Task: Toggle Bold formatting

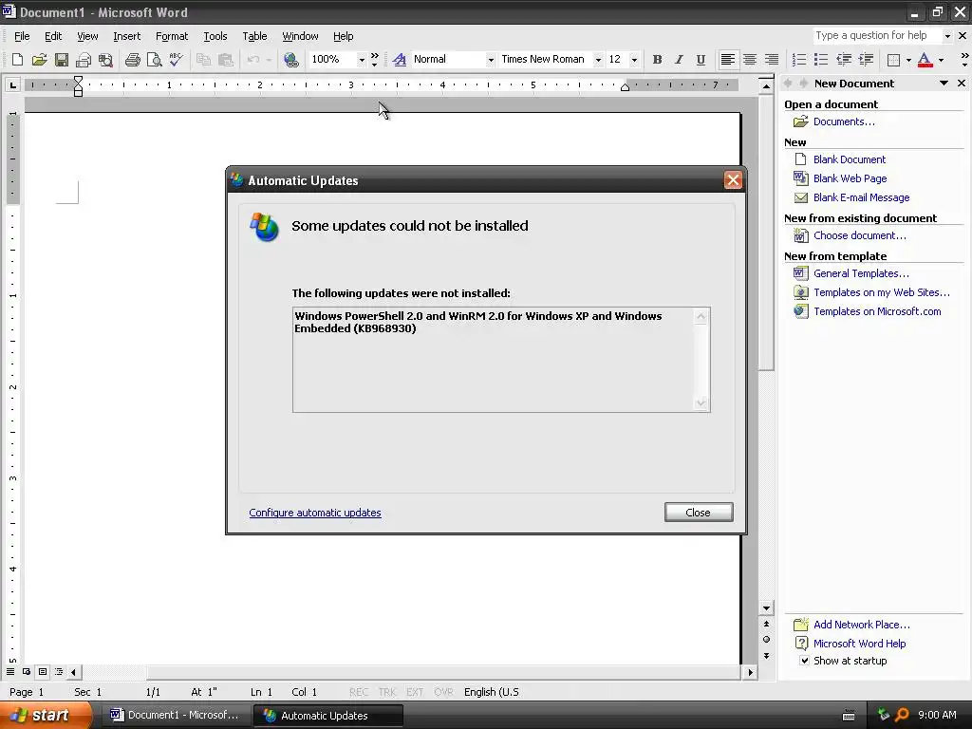Action: point(657,60)
